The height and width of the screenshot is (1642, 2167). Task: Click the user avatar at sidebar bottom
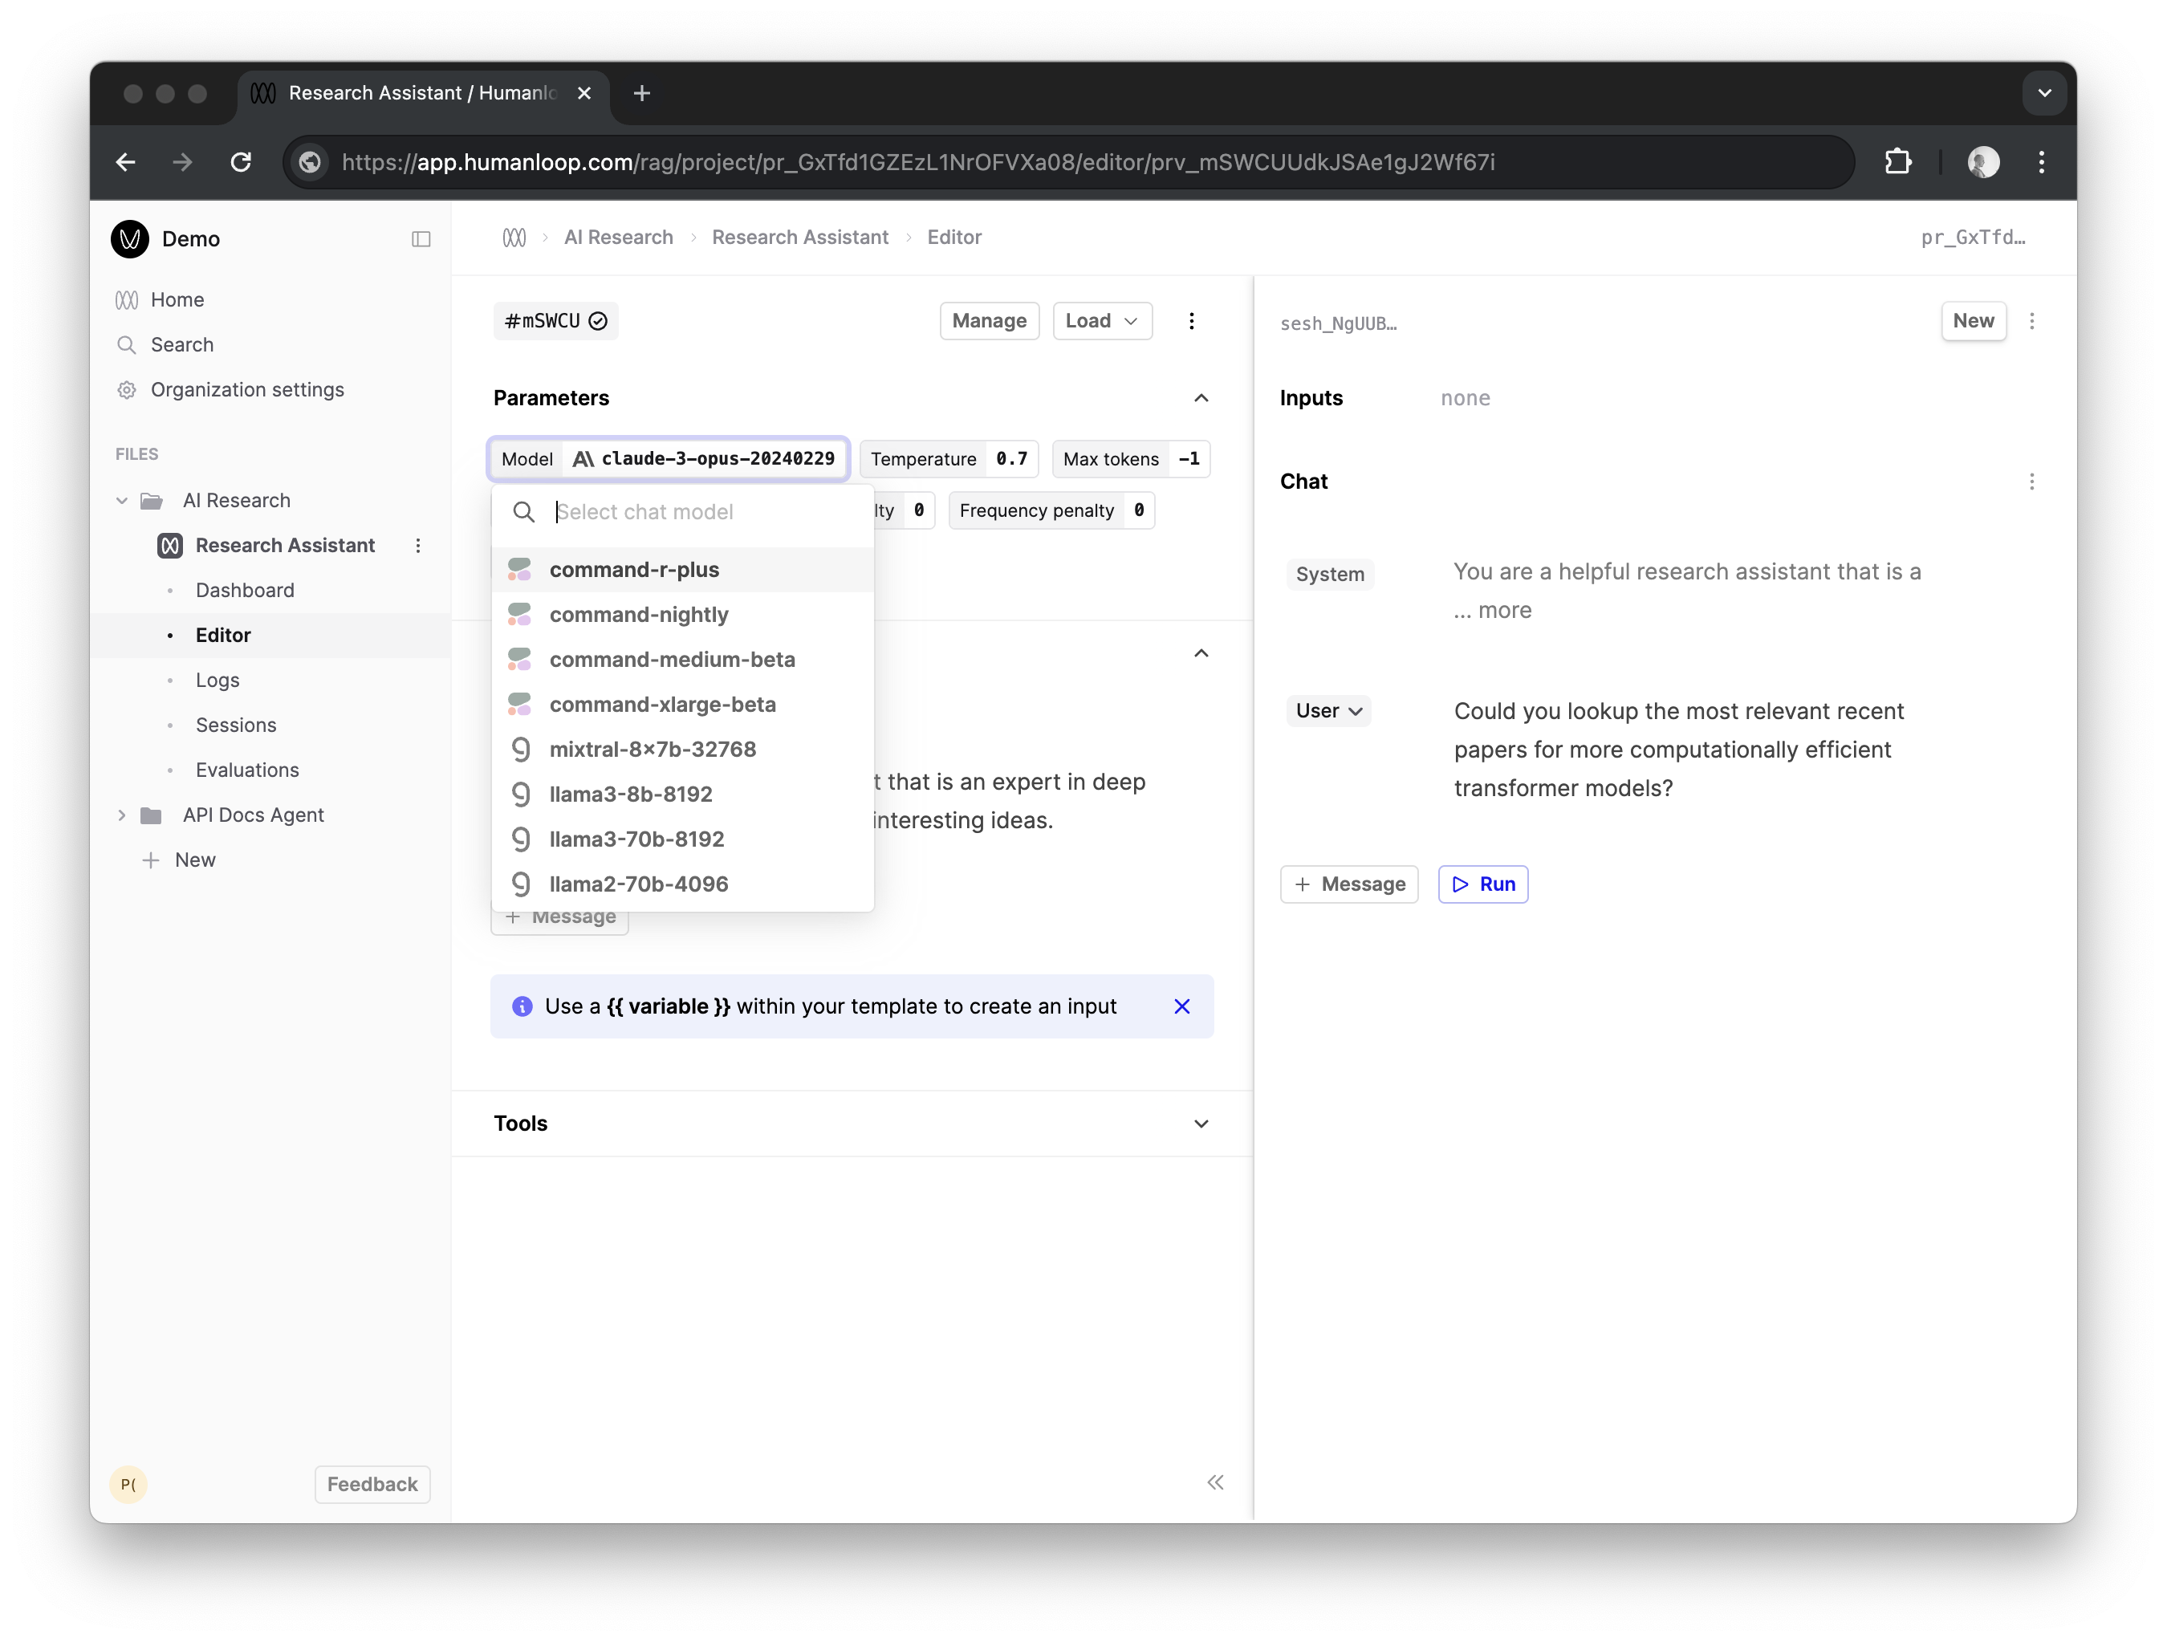(128, 1484)
